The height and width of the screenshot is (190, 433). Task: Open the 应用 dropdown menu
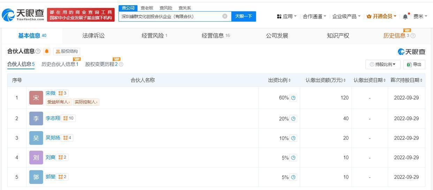[287, 16]
